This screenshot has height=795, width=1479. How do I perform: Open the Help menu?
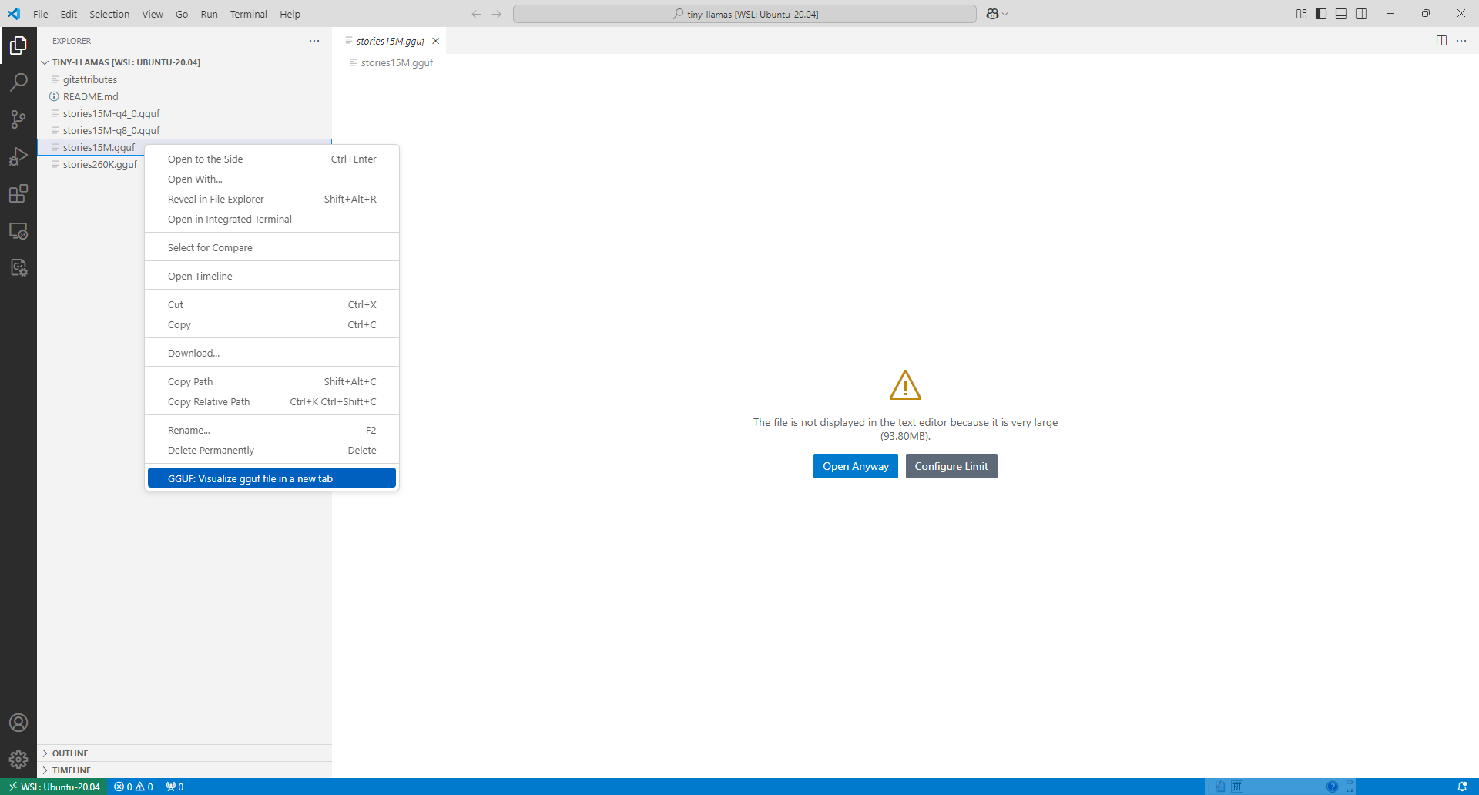point(290,14)
